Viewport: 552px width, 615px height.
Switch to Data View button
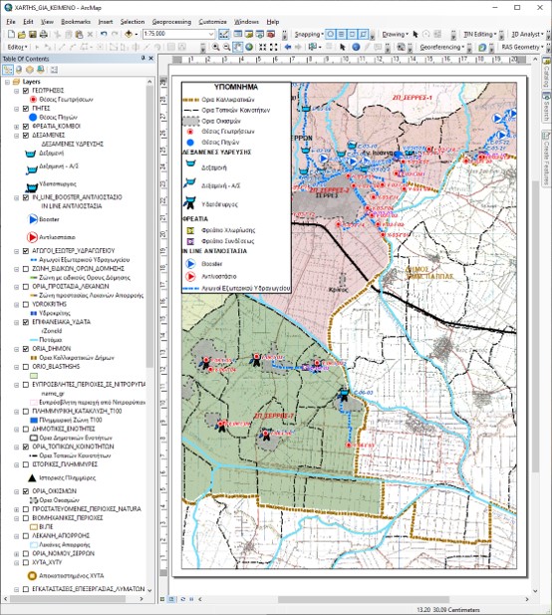pyautogui.click(x=162, y=599)
